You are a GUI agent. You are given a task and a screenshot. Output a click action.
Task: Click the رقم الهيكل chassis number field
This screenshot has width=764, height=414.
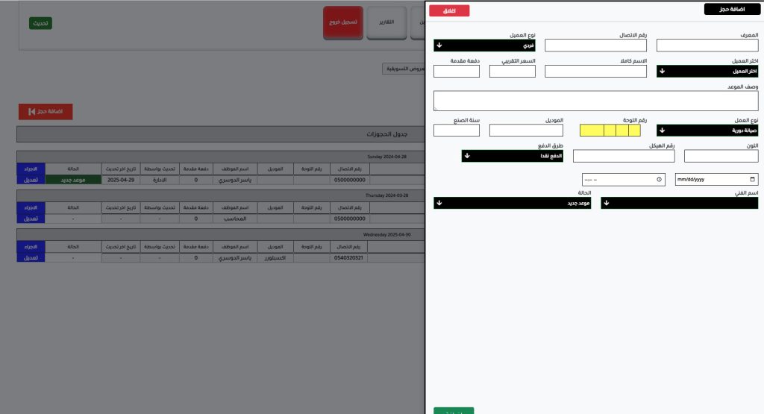coord(623,156)
